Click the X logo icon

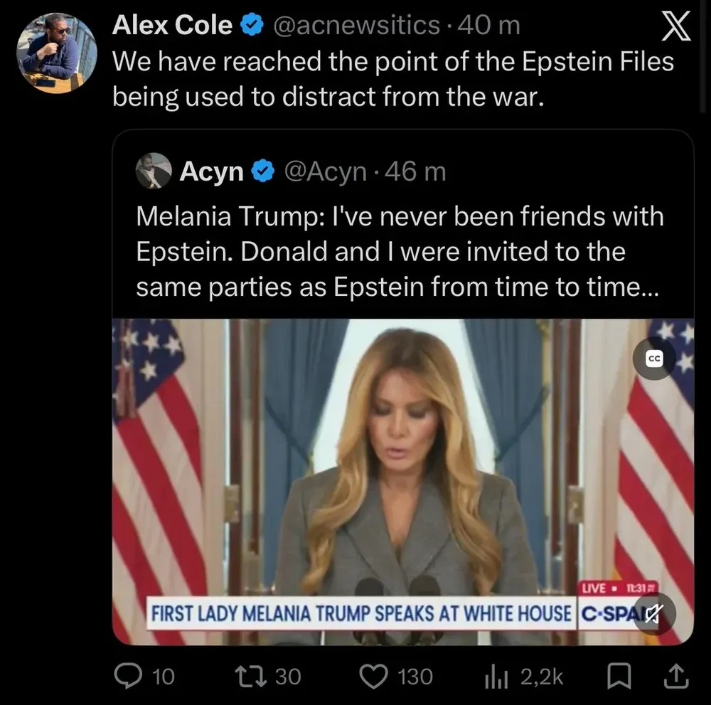675,27
